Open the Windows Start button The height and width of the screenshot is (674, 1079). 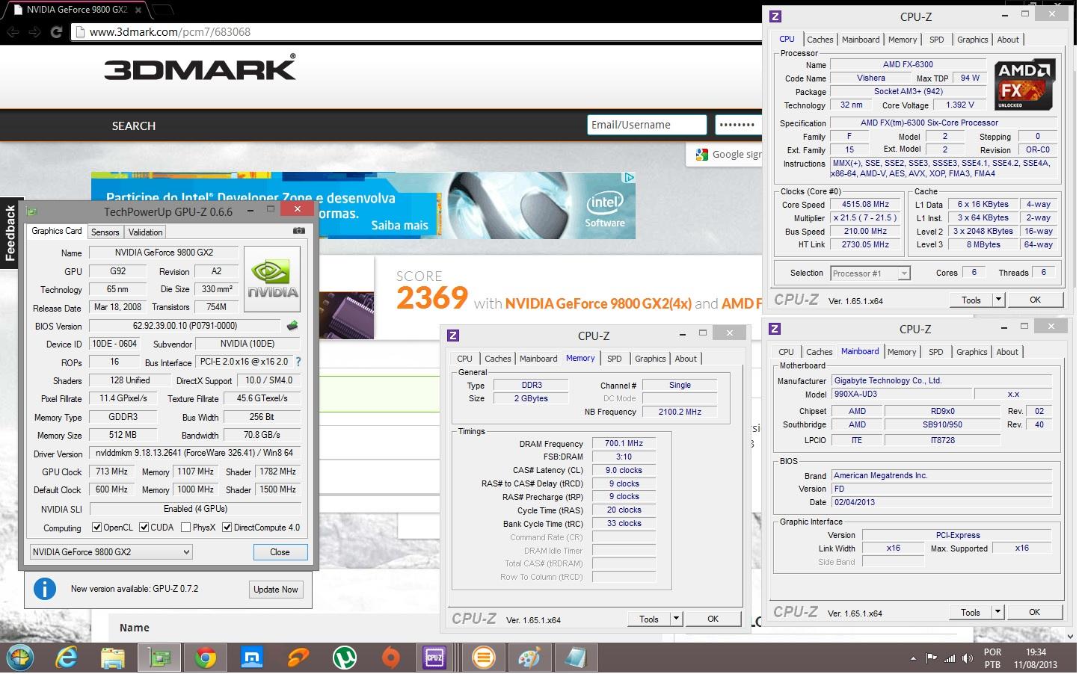tap(20, 658)
